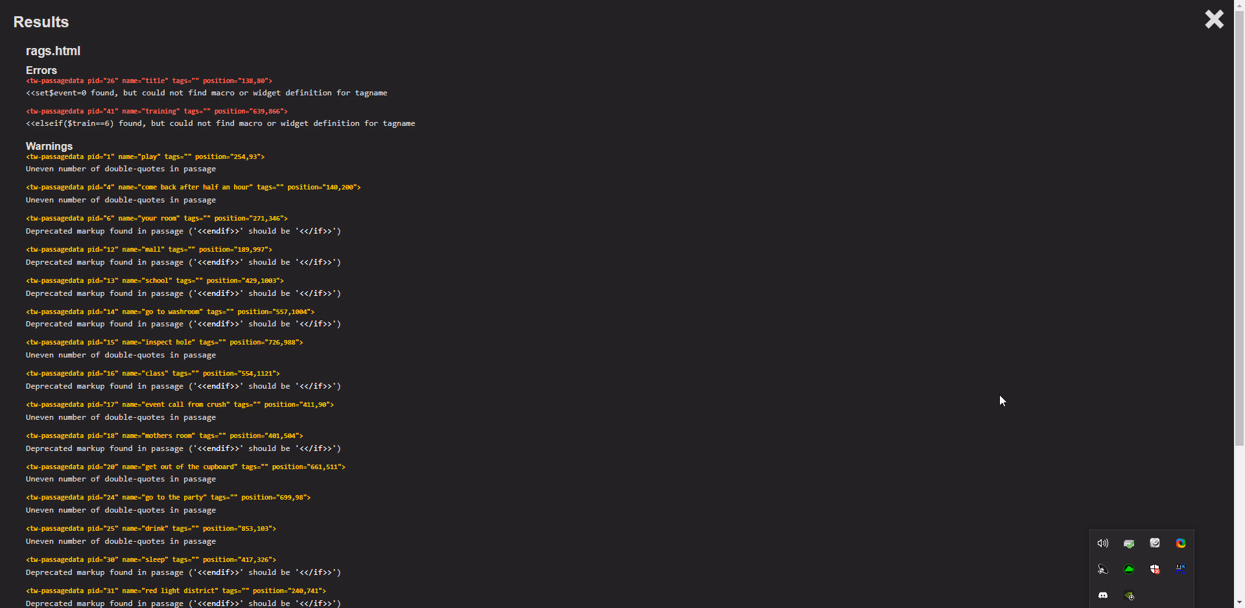This screenshot has height=608, width=1245.
Task: Click the deprecated markup warning under "sleep"
Action: tap(184, 572)
